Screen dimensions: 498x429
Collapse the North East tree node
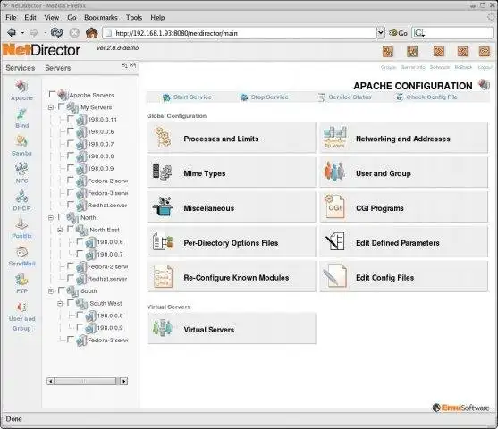tap(60, 230)
